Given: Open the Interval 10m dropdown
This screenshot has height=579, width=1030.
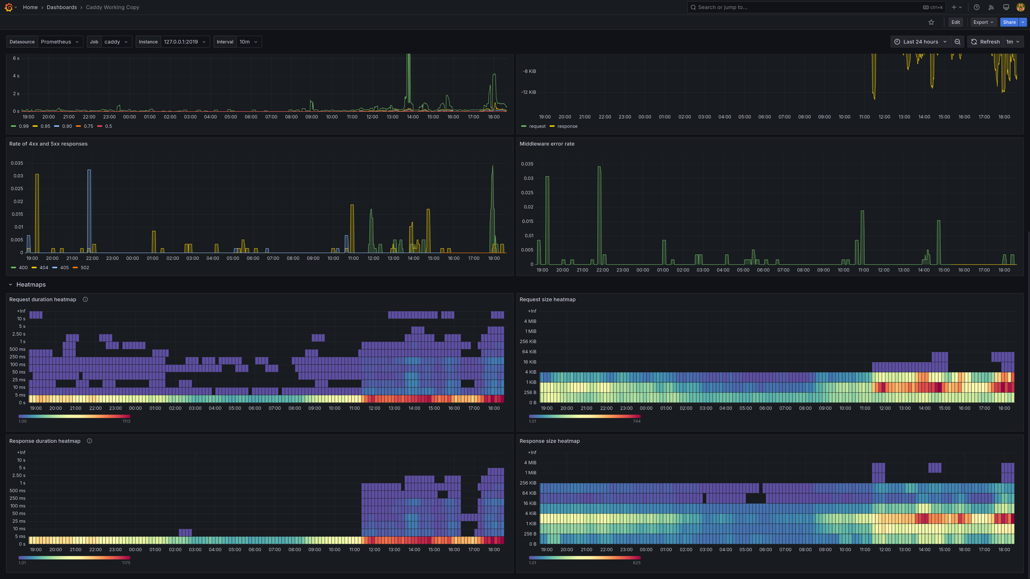Looking at the screenshot, I should 248,42.
